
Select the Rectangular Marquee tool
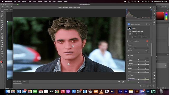pyautogui.click(x=2, y=14)
